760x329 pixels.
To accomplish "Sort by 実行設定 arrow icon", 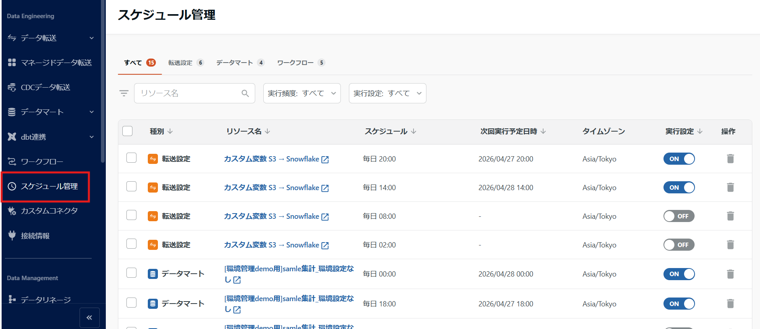I will pos(700,131).
